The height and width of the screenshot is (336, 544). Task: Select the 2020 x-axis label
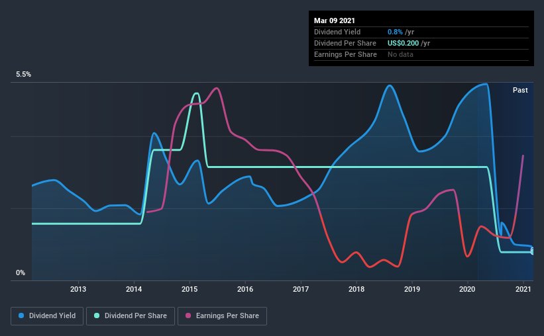(467, 289)
